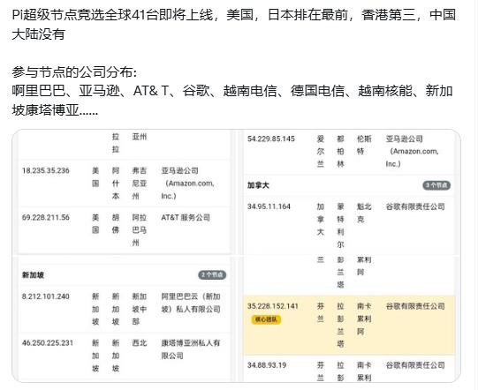Click 阿什本 city cell
The height and width of the screenshot is (390, 478).
115,183
